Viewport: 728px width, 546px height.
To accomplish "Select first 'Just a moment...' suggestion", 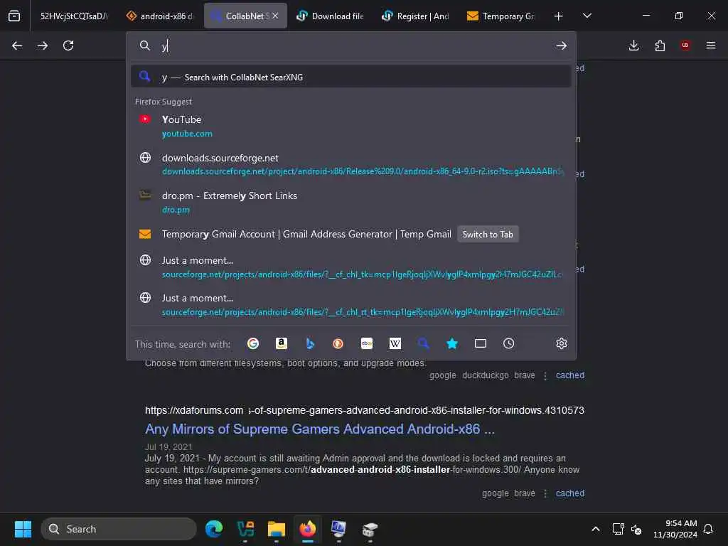I will tap(350, 267).
